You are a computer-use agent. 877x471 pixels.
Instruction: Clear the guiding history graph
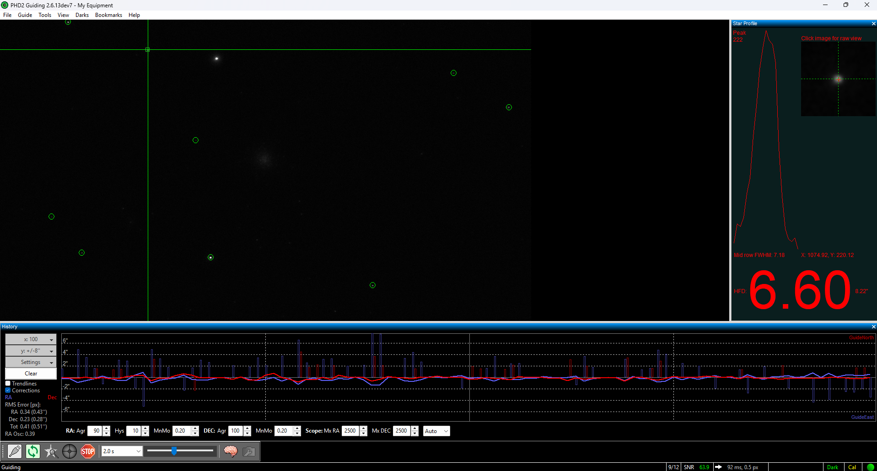point(31,373)
